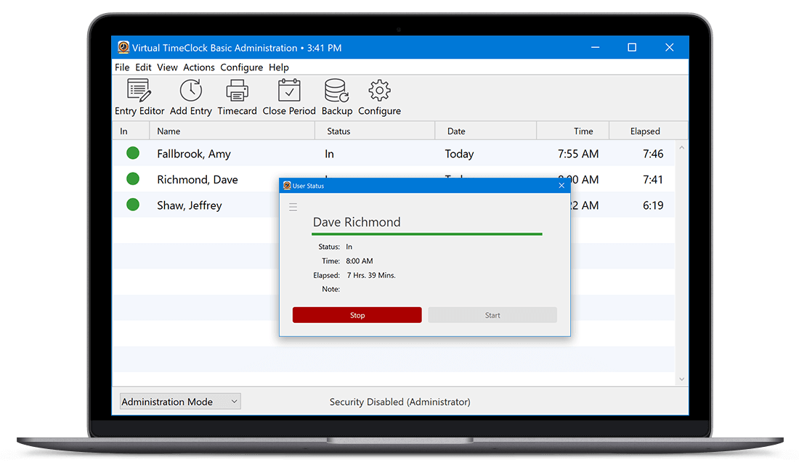Expand the Administration Mode dropdown
This screenshot has width=799, height=473.
coord(180,402)
